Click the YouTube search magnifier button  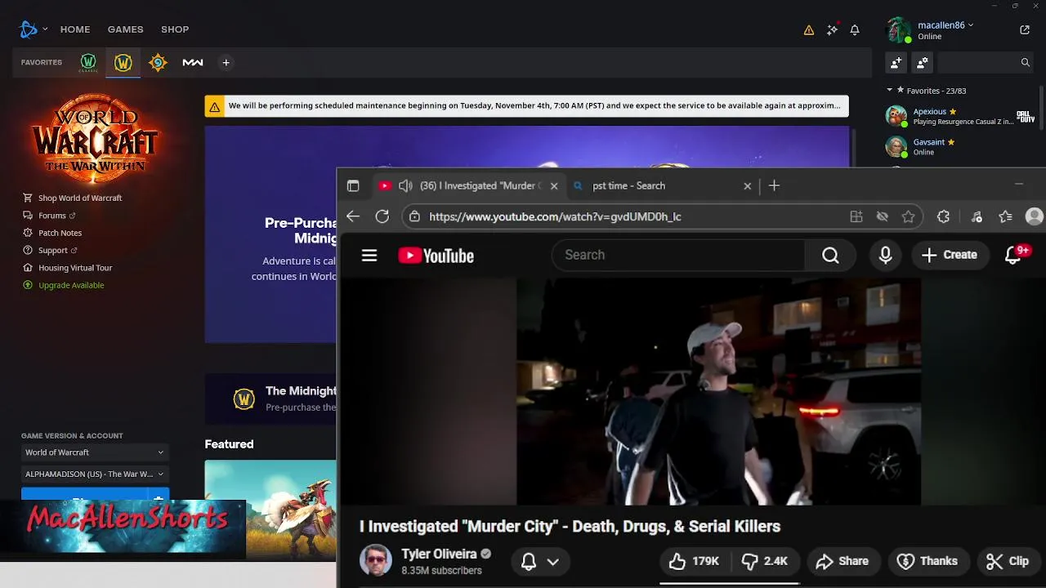click(x=830, y=256)
